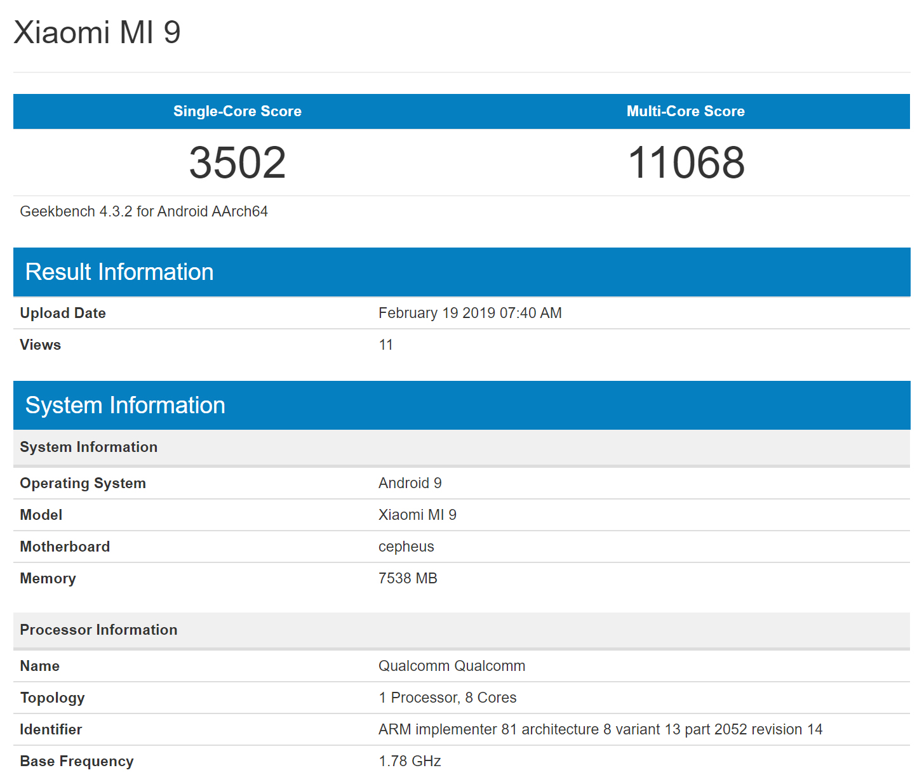Click the Xiaomi MI 9 page title

click(x=97, y=32)
